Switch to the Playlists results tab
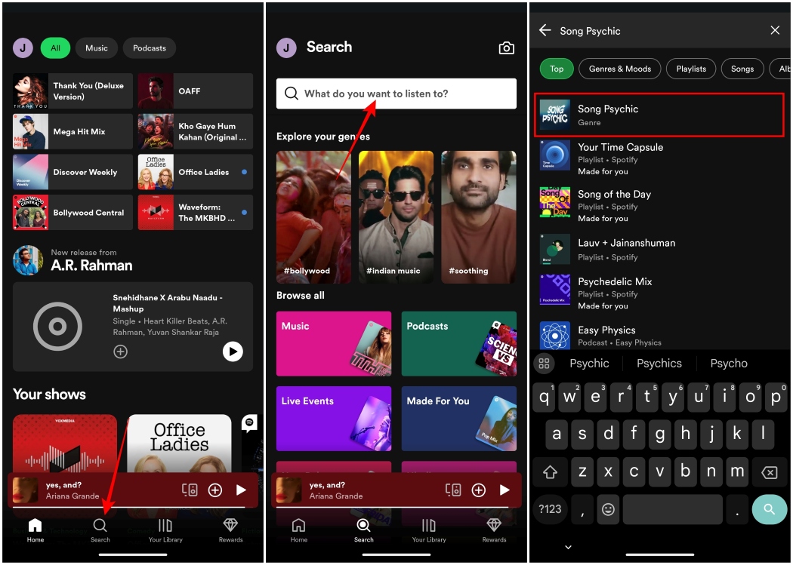 690,68
